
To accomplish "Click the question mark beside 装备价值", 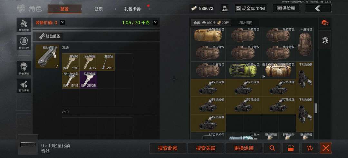I will tap(63, 23).
